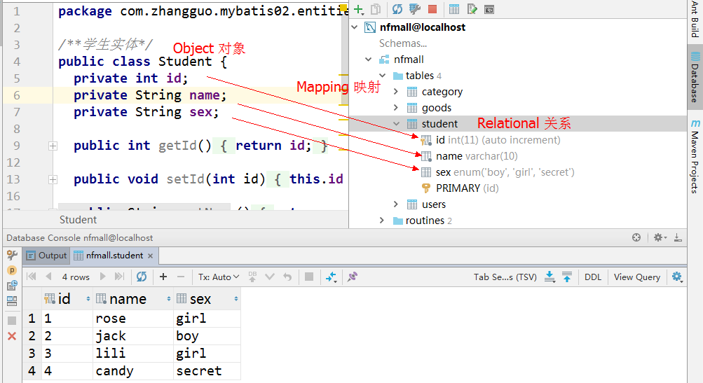Sort by the sex column header

pos(207,299)
